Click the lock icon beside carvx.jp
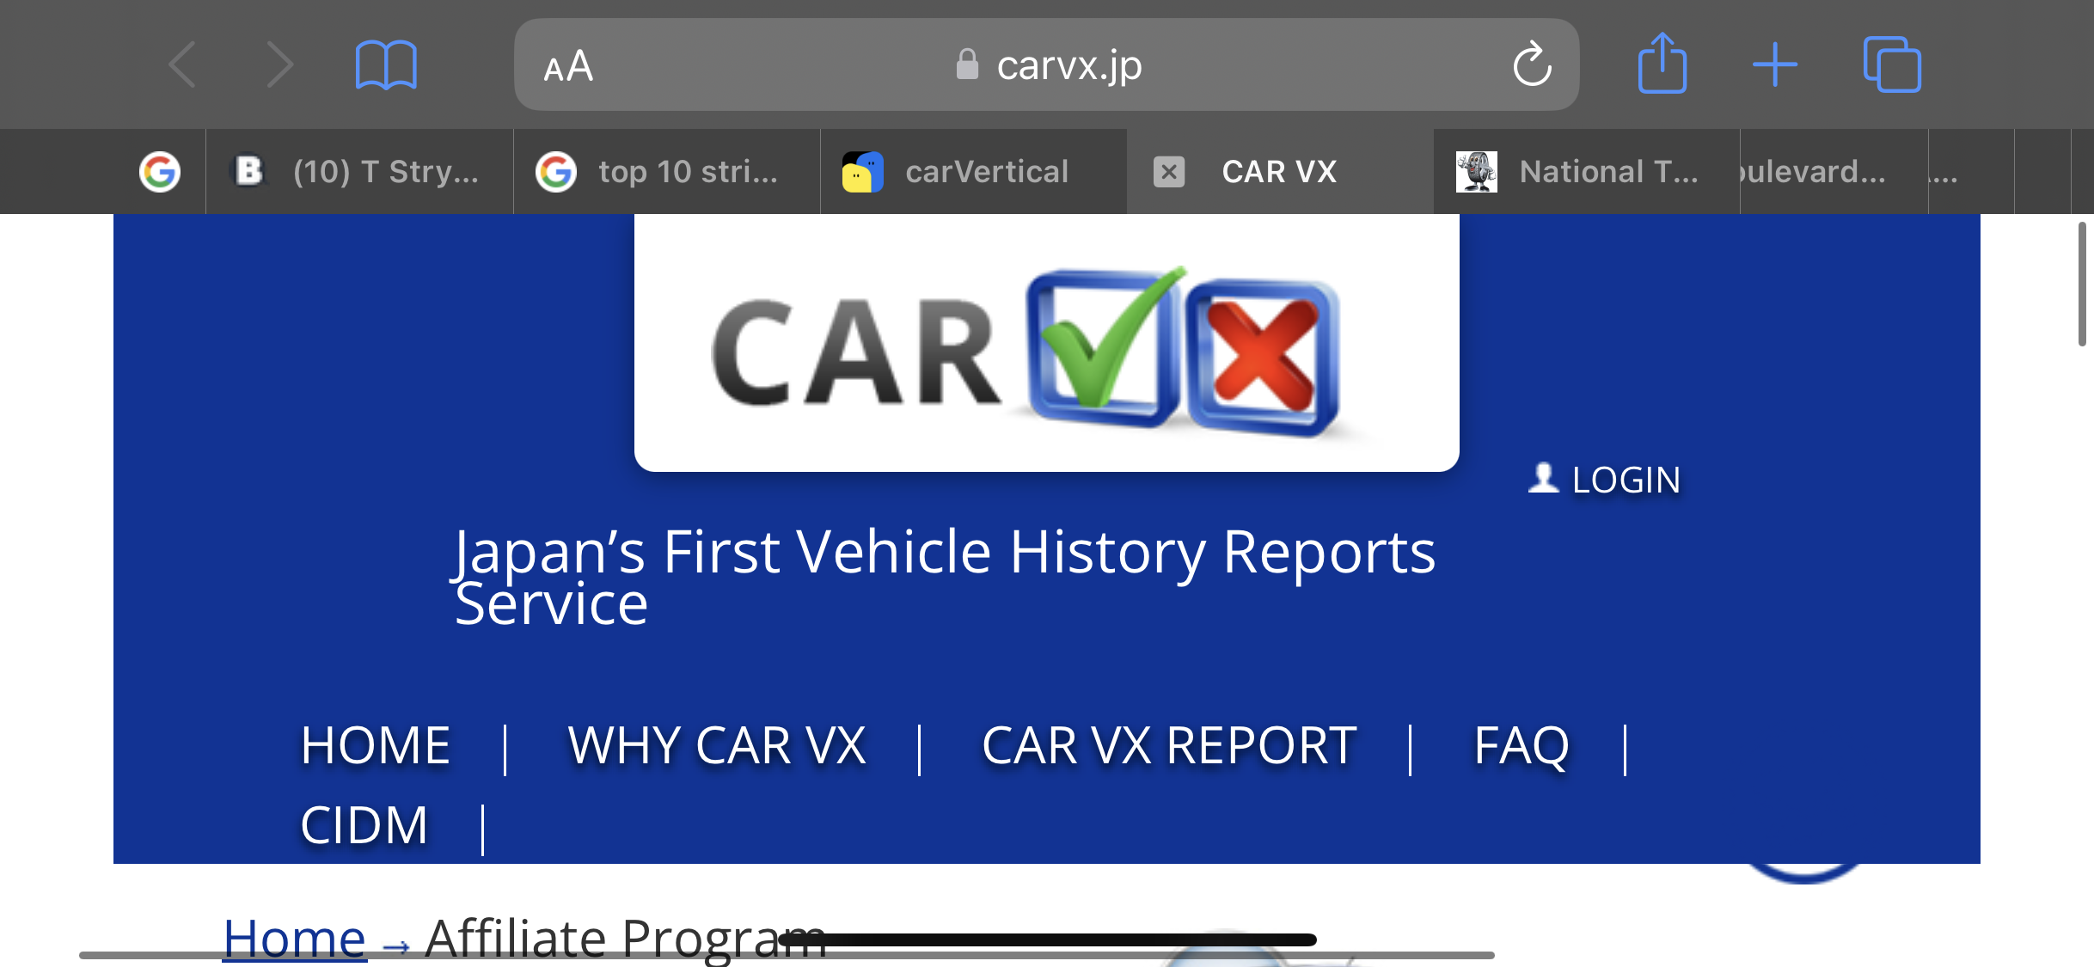2094x967 pixels. 967,64
